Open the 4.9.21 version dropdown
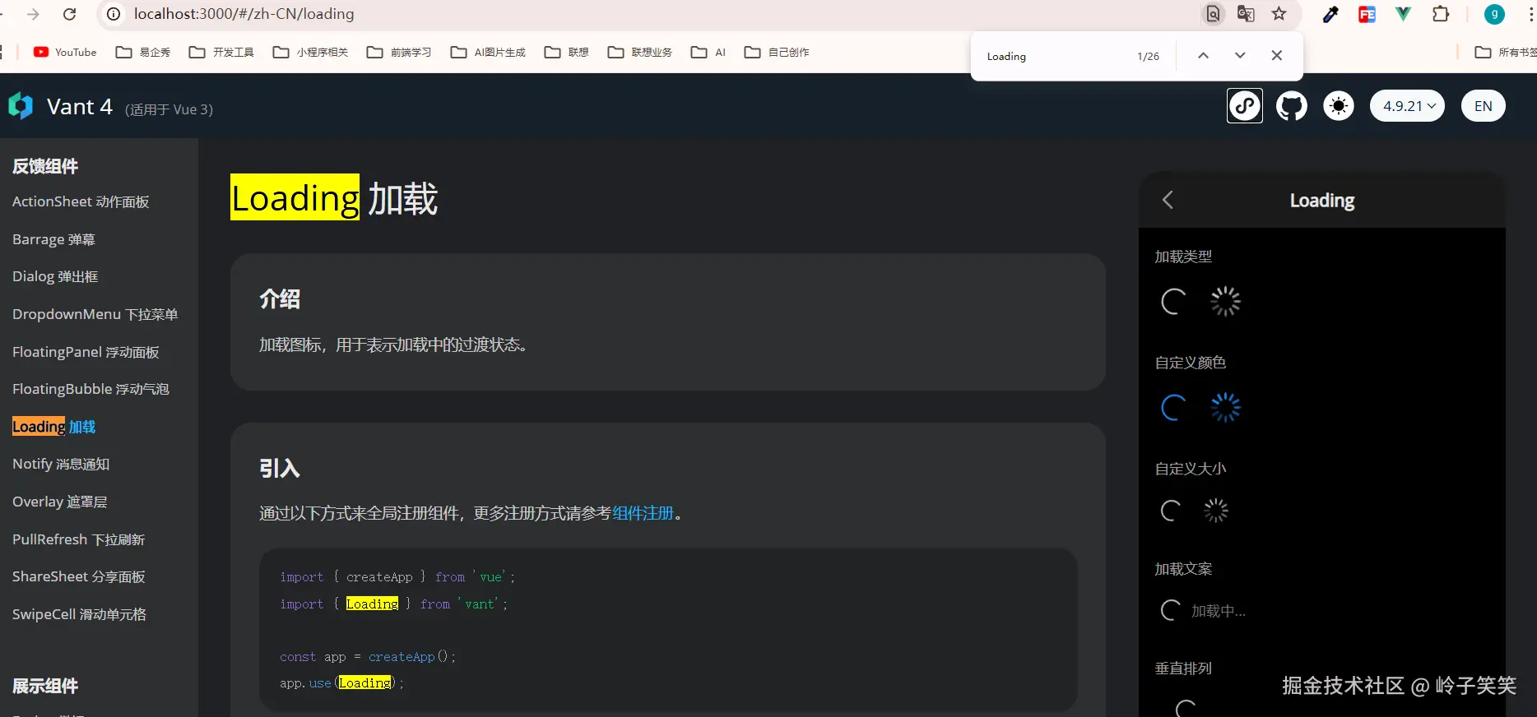The width and height of the screenshot is (1537, 717). 1407,105
